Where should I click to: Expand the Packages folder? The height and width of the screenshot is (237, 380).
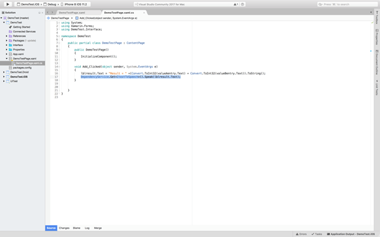(7, 40)
